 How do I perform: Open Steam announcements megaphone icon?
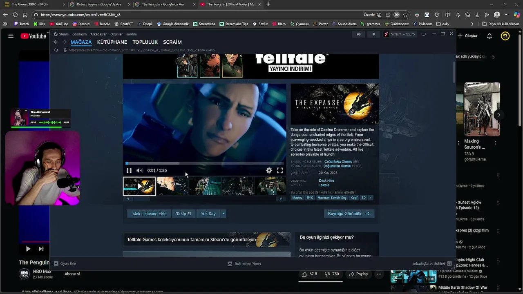[358, 34]
